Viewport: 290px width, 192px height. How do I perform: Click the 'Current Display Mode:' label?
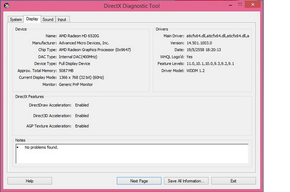click(x=38, y=77)
